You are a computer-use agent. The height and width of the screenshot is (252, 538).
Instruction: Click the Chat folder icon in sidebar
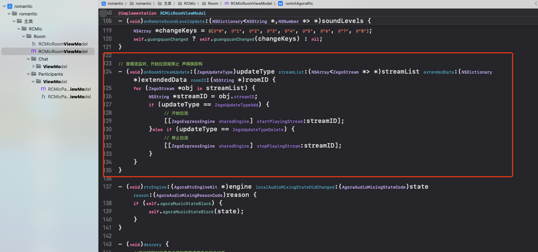tap(34, 59)
